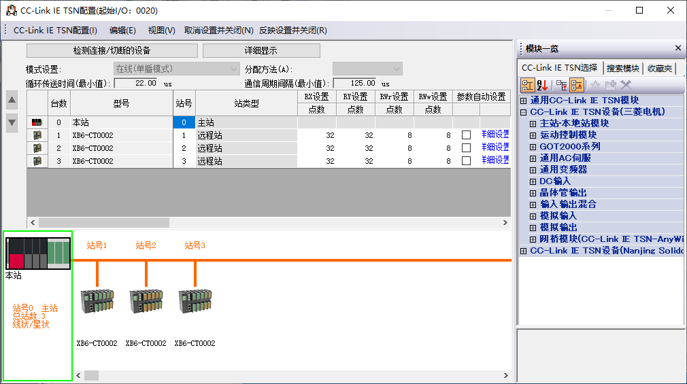Click the expand-all tree icon in module list

tap(561, 85)
